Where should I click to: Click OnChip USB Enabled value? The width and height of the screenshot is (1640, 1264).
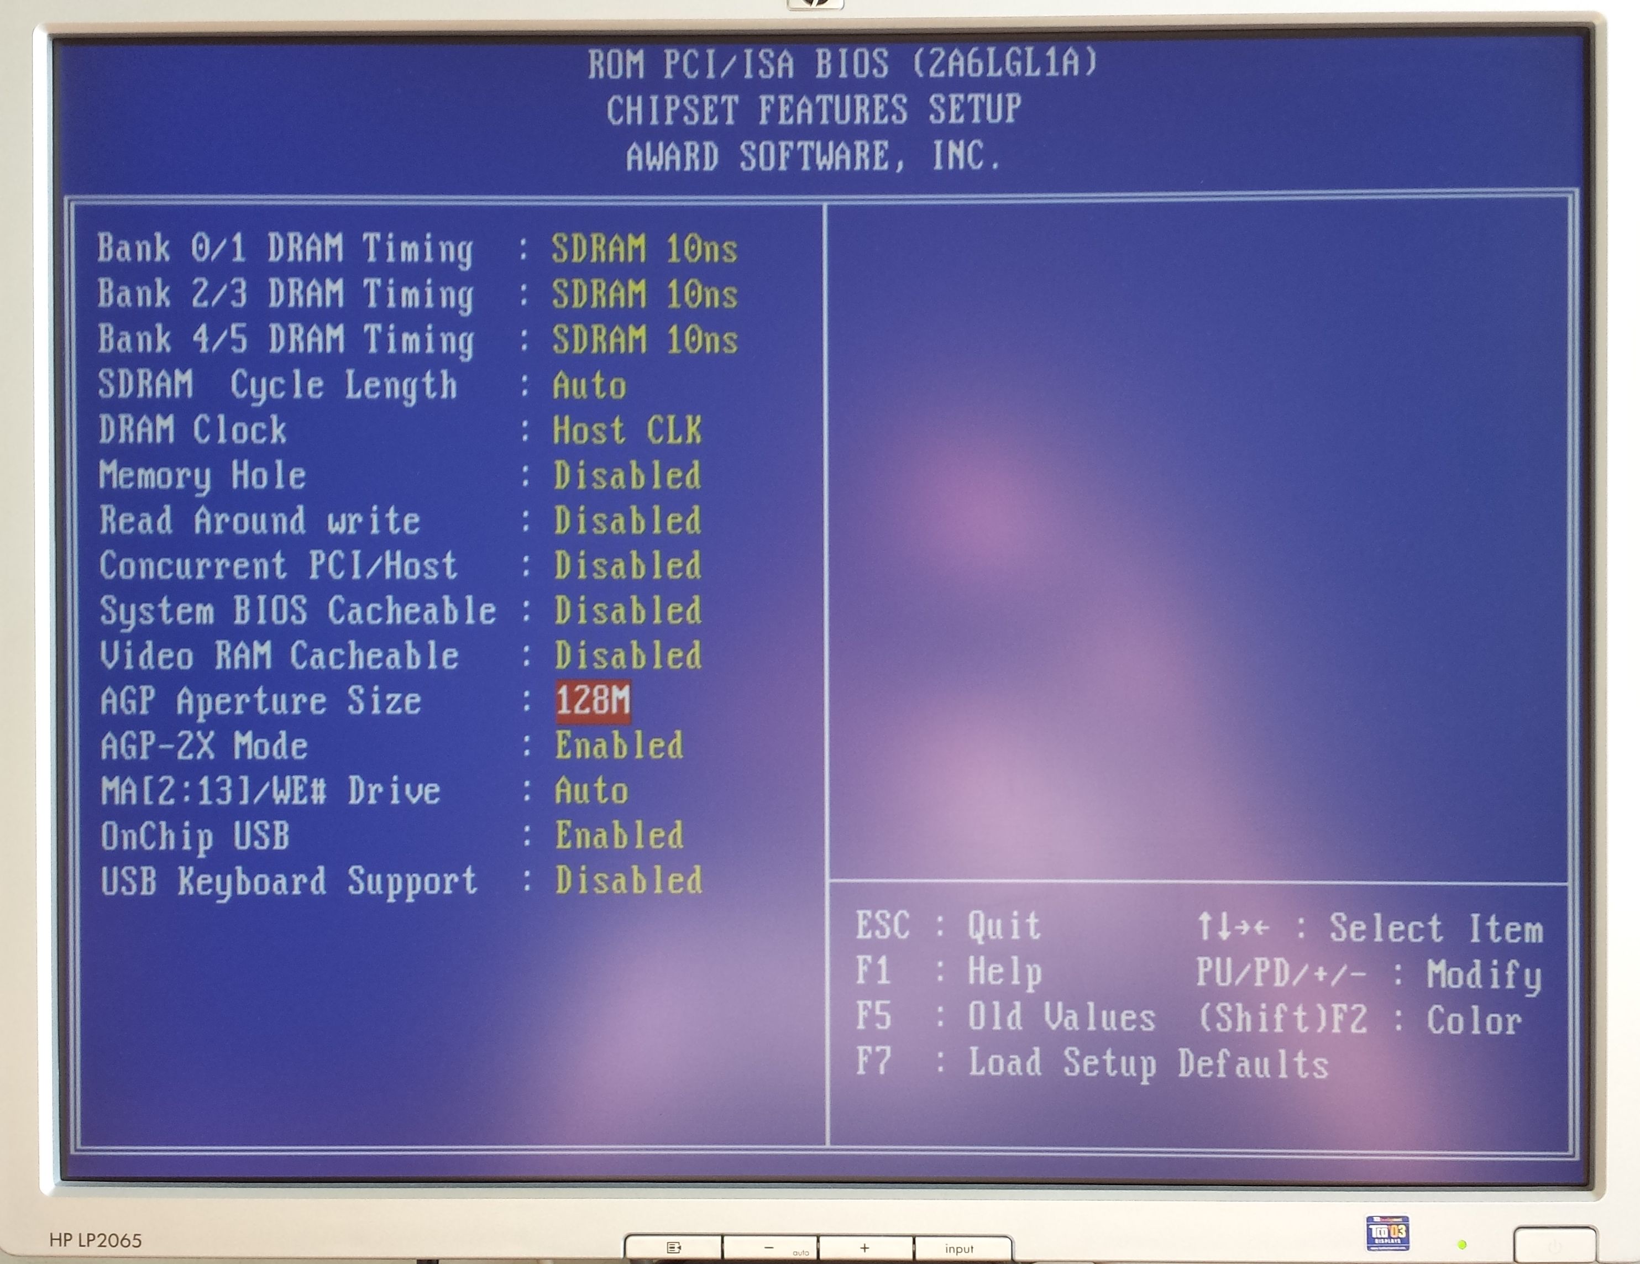(x=620, y=836)
